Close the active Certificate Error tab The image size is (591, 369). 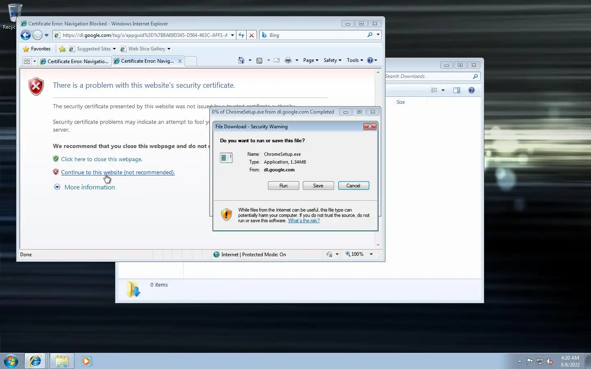(x=180, y=61)
